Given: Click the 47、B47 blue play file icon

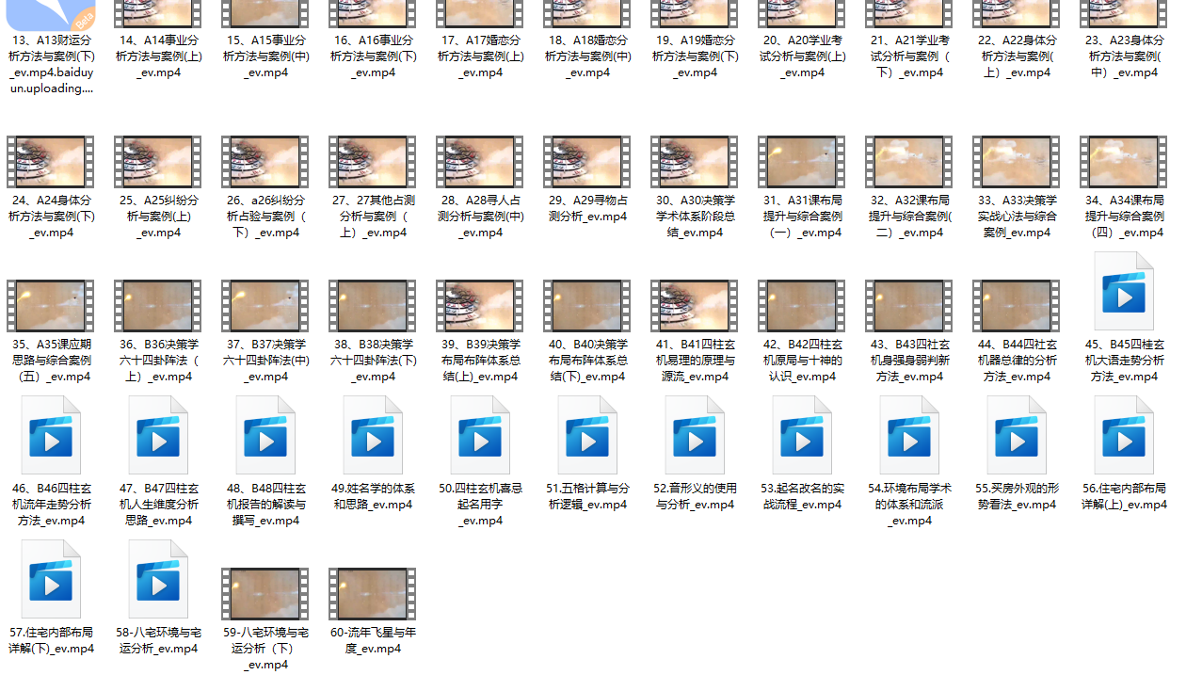Looking at the screenshot, I should coord(157,435).
